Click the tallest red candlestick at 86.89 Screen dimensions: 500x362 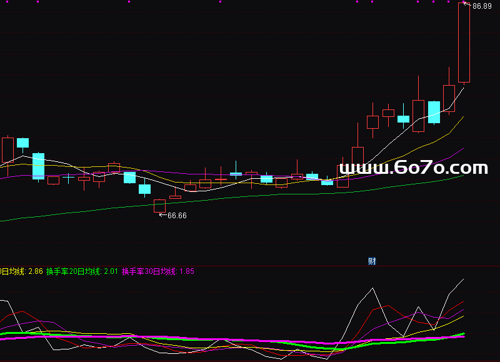click(464, 43)
